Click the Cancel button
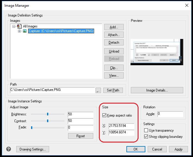 (157, 149)
